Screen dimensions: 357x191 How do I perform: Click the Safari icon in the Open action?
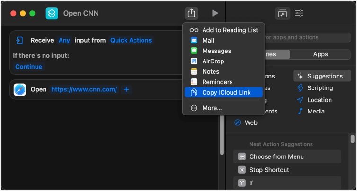coord(20,89)
